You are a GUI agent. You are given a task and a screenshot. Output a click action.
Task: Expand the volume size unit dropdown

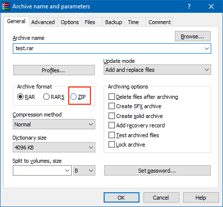(84, 171)
